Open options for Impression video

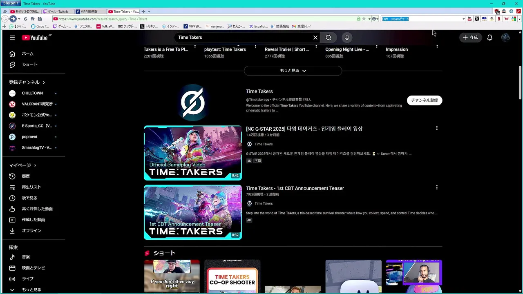point(437,47)
